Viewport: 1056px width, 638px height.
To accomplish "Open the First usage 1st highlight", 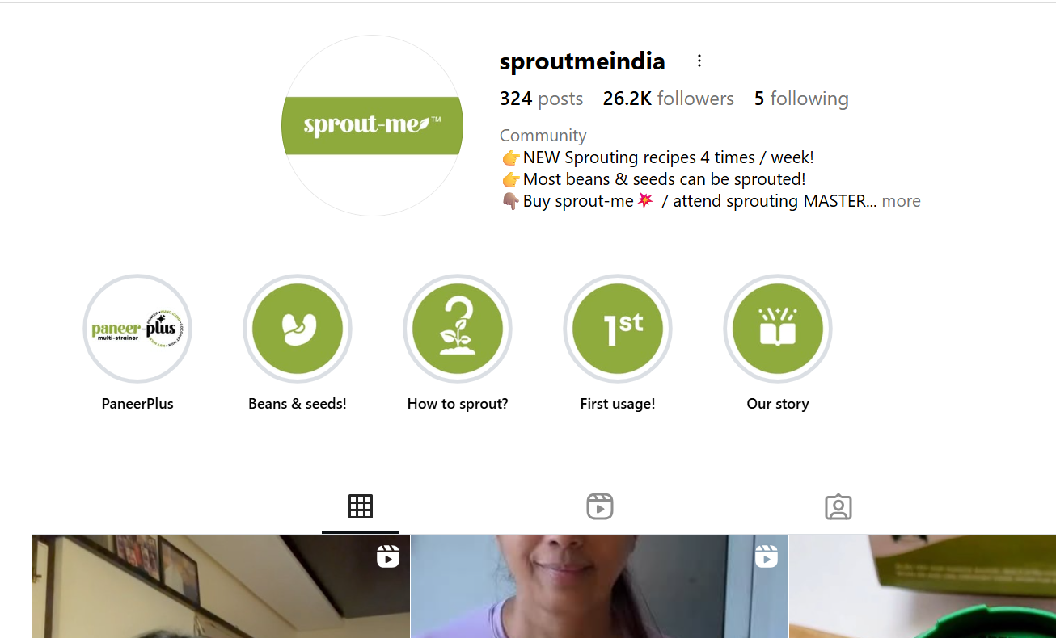I will tap(618, 329).
